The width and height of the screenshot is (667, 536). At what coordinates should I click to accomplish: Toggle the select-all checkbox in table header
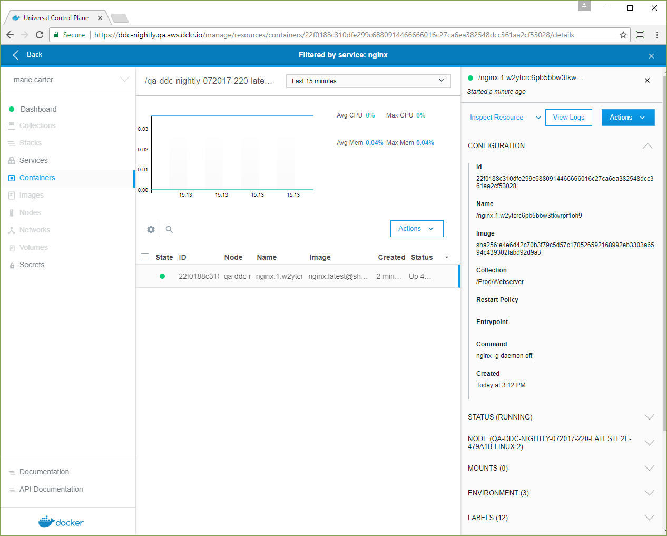coord(145,257)
